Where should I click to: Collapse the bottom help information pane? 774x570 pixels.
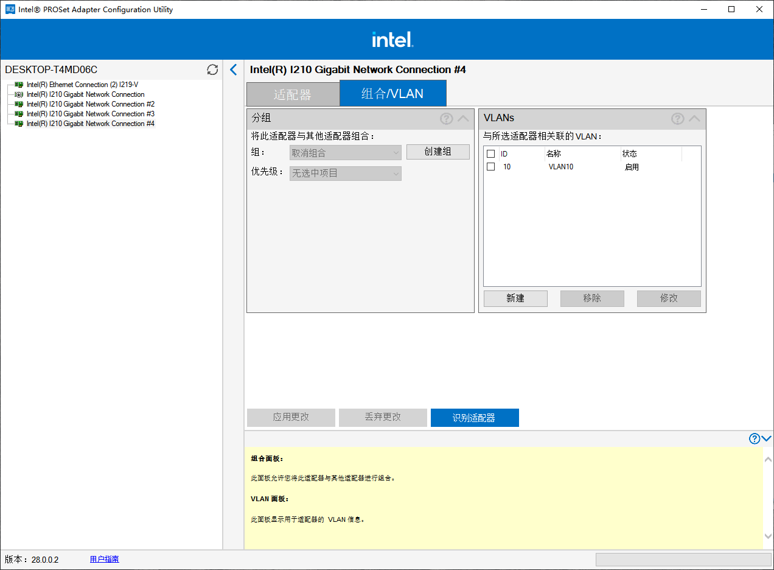(x=767, y=438)
